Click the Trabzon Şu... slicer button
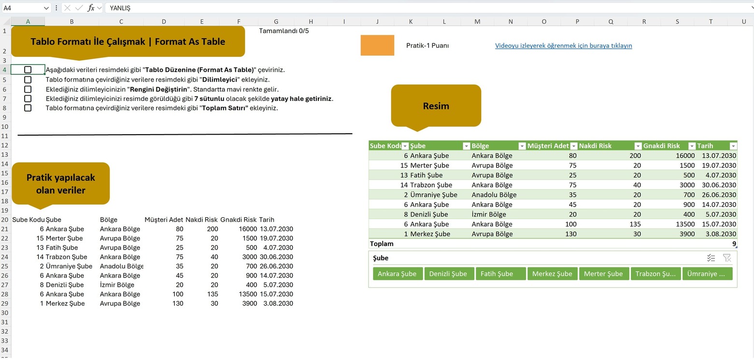 coord(655,274)
